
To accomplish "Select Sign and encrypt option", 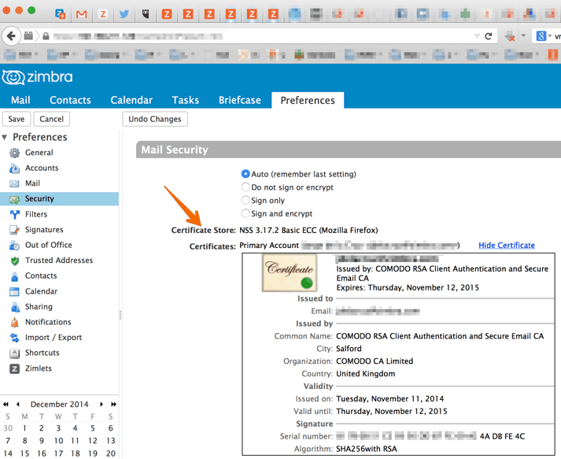I will 245,213.
